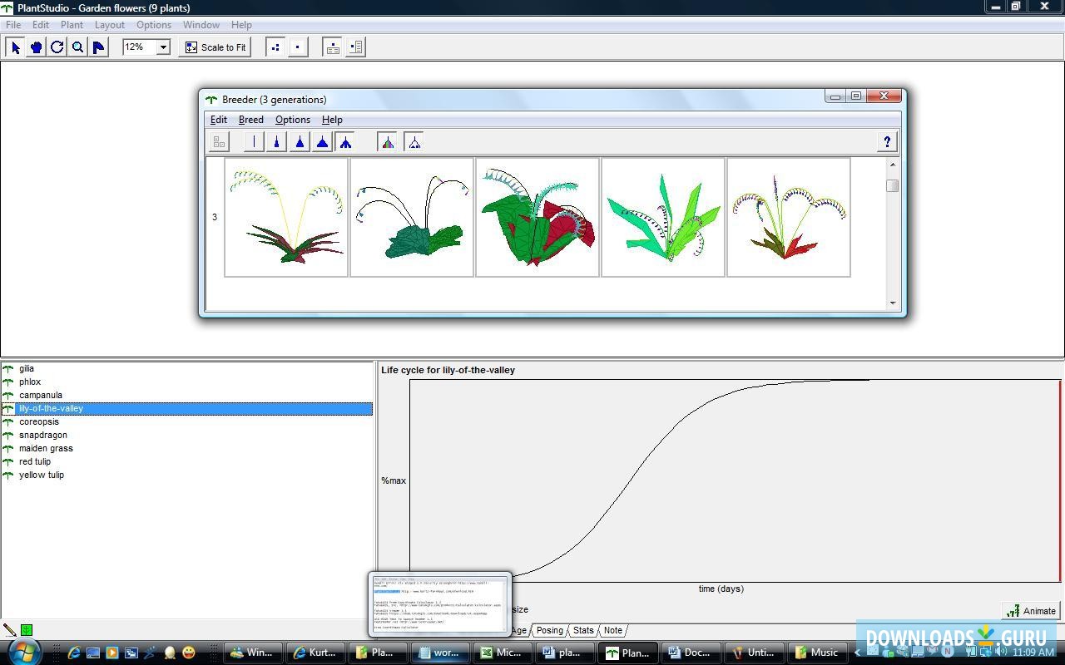Select snapdragon in the plant list

click(x=43, y=435)
